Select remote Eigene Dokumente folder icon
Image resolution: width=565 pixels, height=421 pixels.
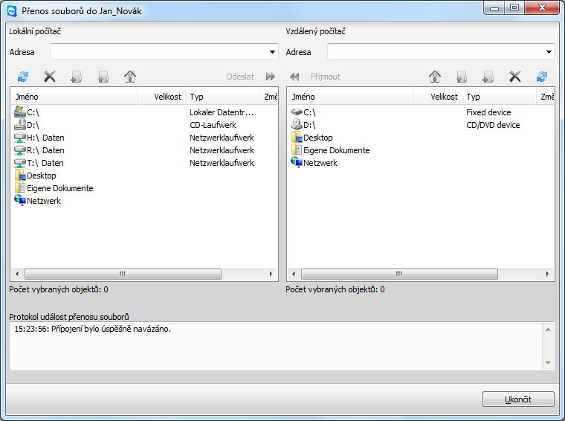coord(297,150)
